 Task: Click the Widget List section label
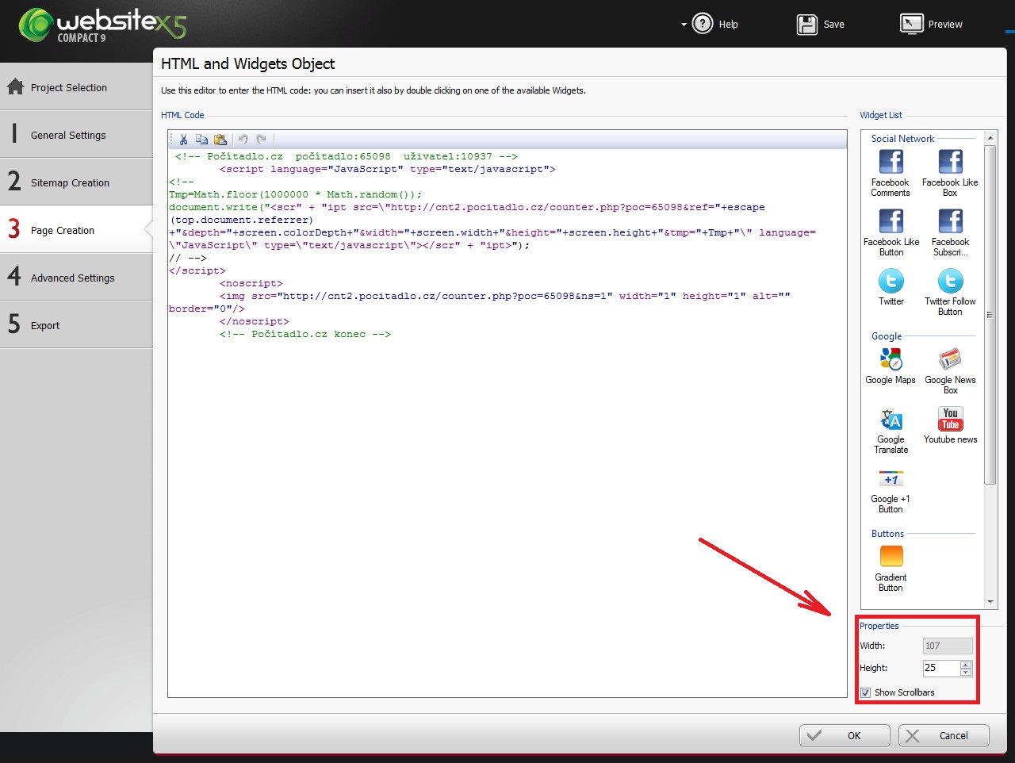coord(881,115)
